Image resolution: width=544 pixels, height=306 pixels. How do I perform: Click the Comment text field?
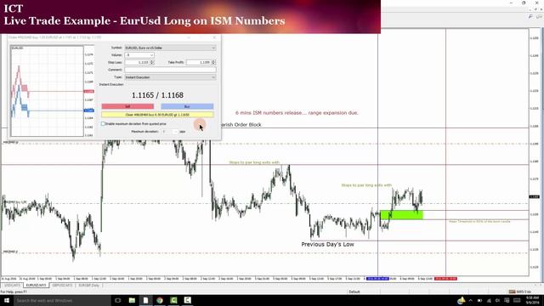(170, 70)
